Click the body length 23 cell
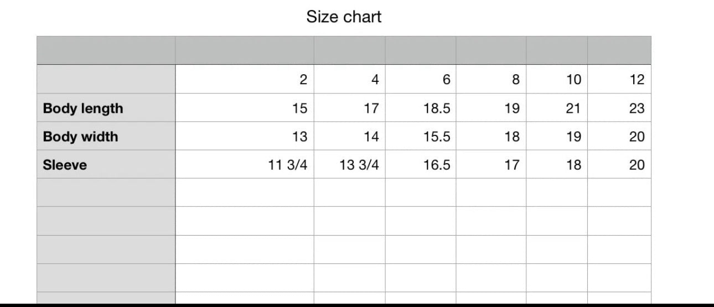Screen dimensions: 714x307 (x=619, y=108)
